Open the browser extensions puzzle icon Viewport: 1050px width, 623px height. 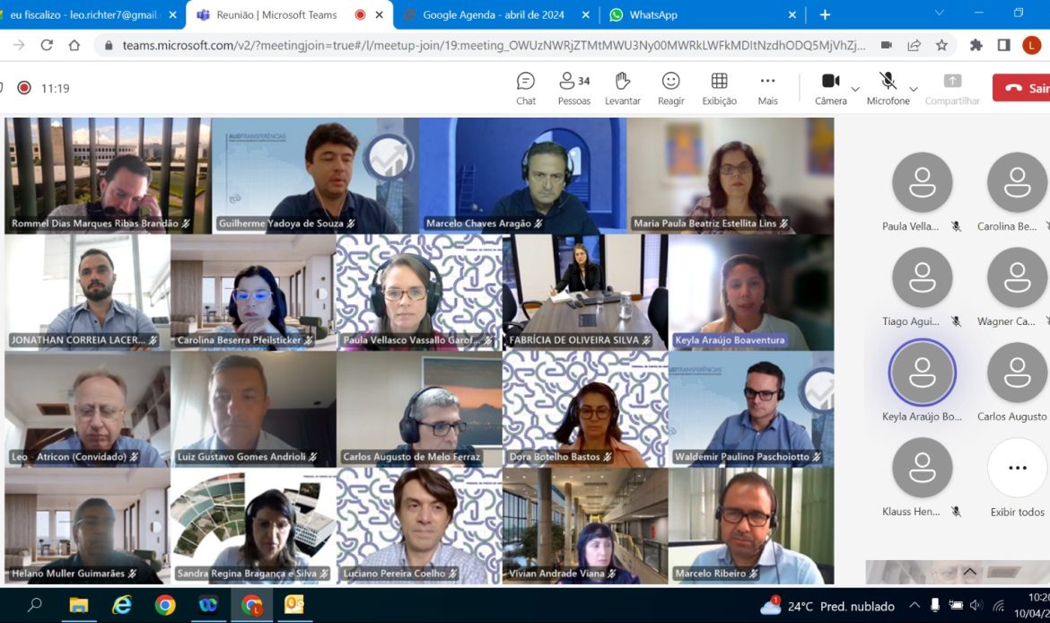976,45
